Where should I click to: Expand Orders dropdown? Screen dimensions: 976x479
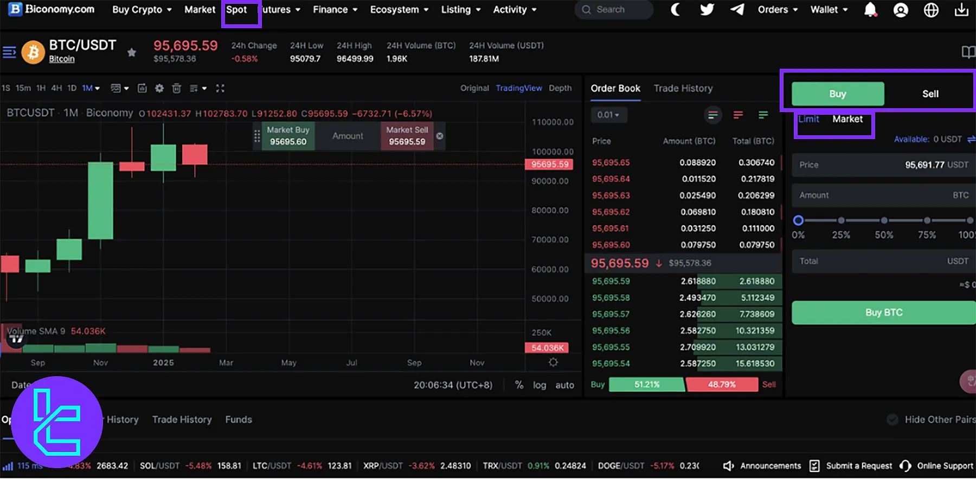778,10
